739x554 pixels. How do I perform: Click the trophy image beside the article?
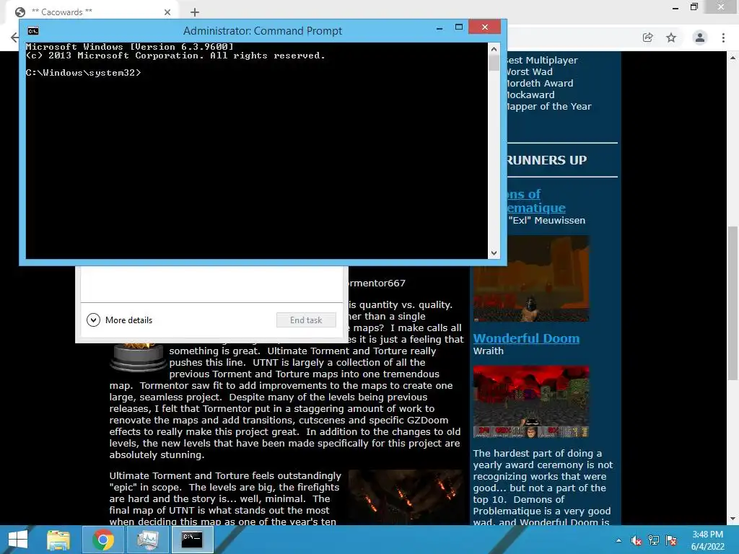point(138,357)
